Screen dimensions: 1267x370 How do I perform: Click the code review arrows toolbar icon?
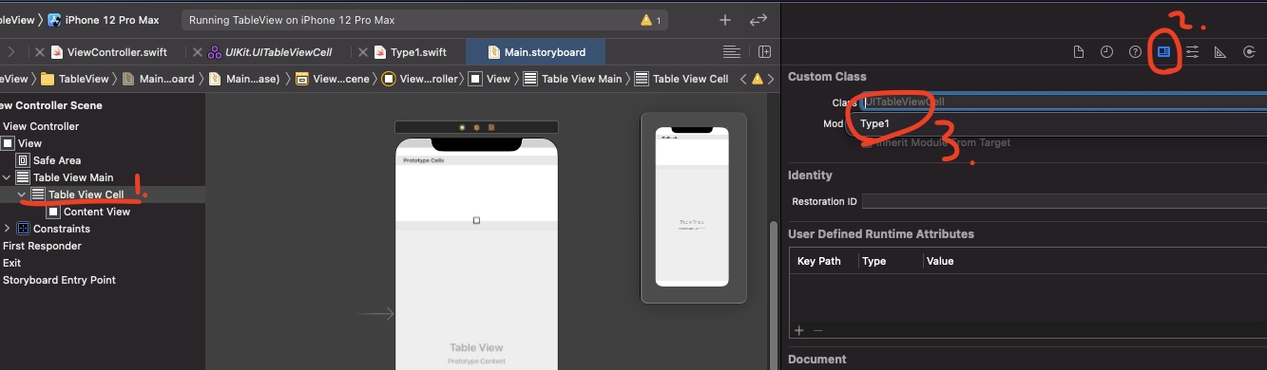tap(758, 20)
